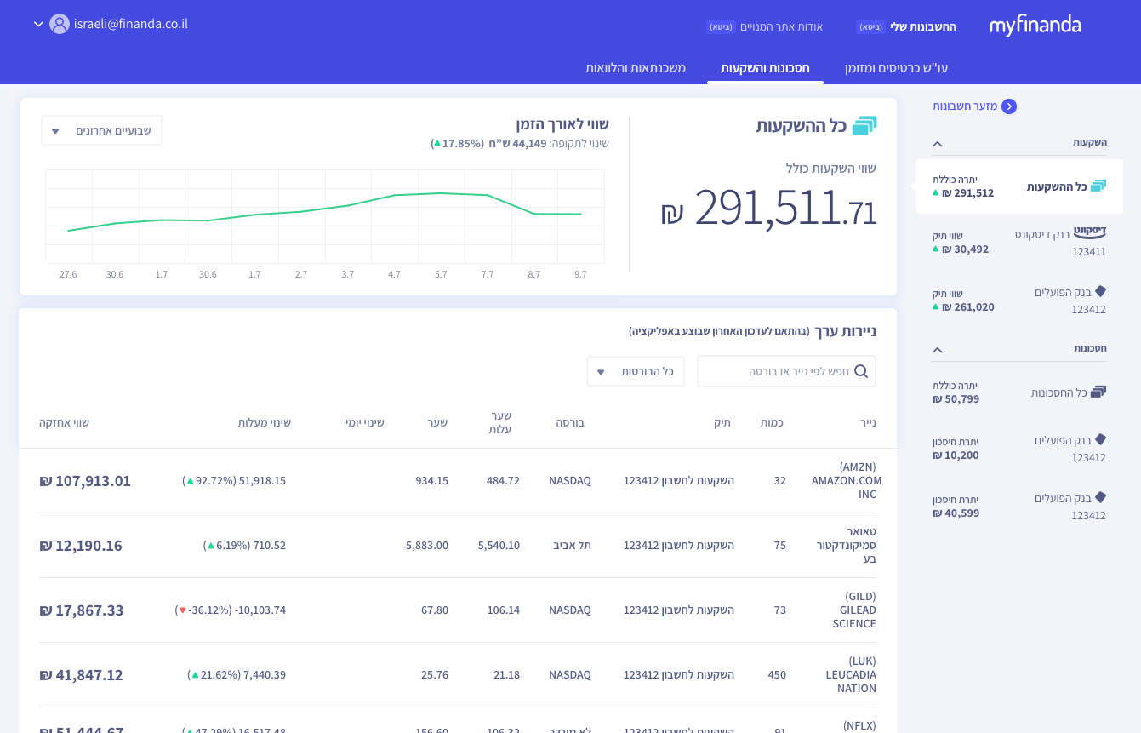
Task: Click LEUCADIA NATION security name
Action: pyautogui.click(x=849, y=675)
